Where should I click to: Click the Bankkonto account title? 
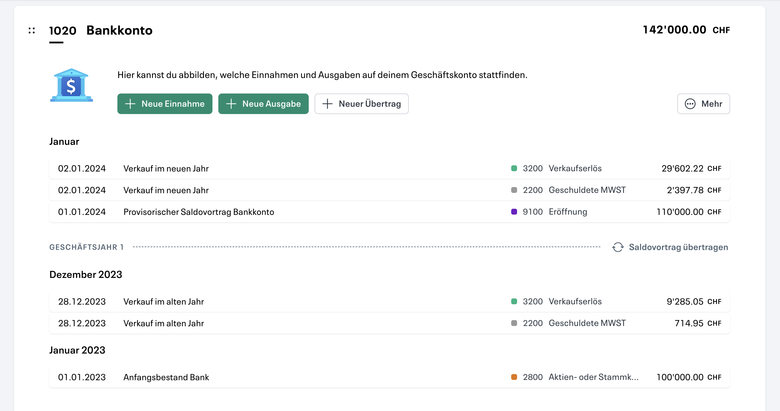click(x=119, y=30)
